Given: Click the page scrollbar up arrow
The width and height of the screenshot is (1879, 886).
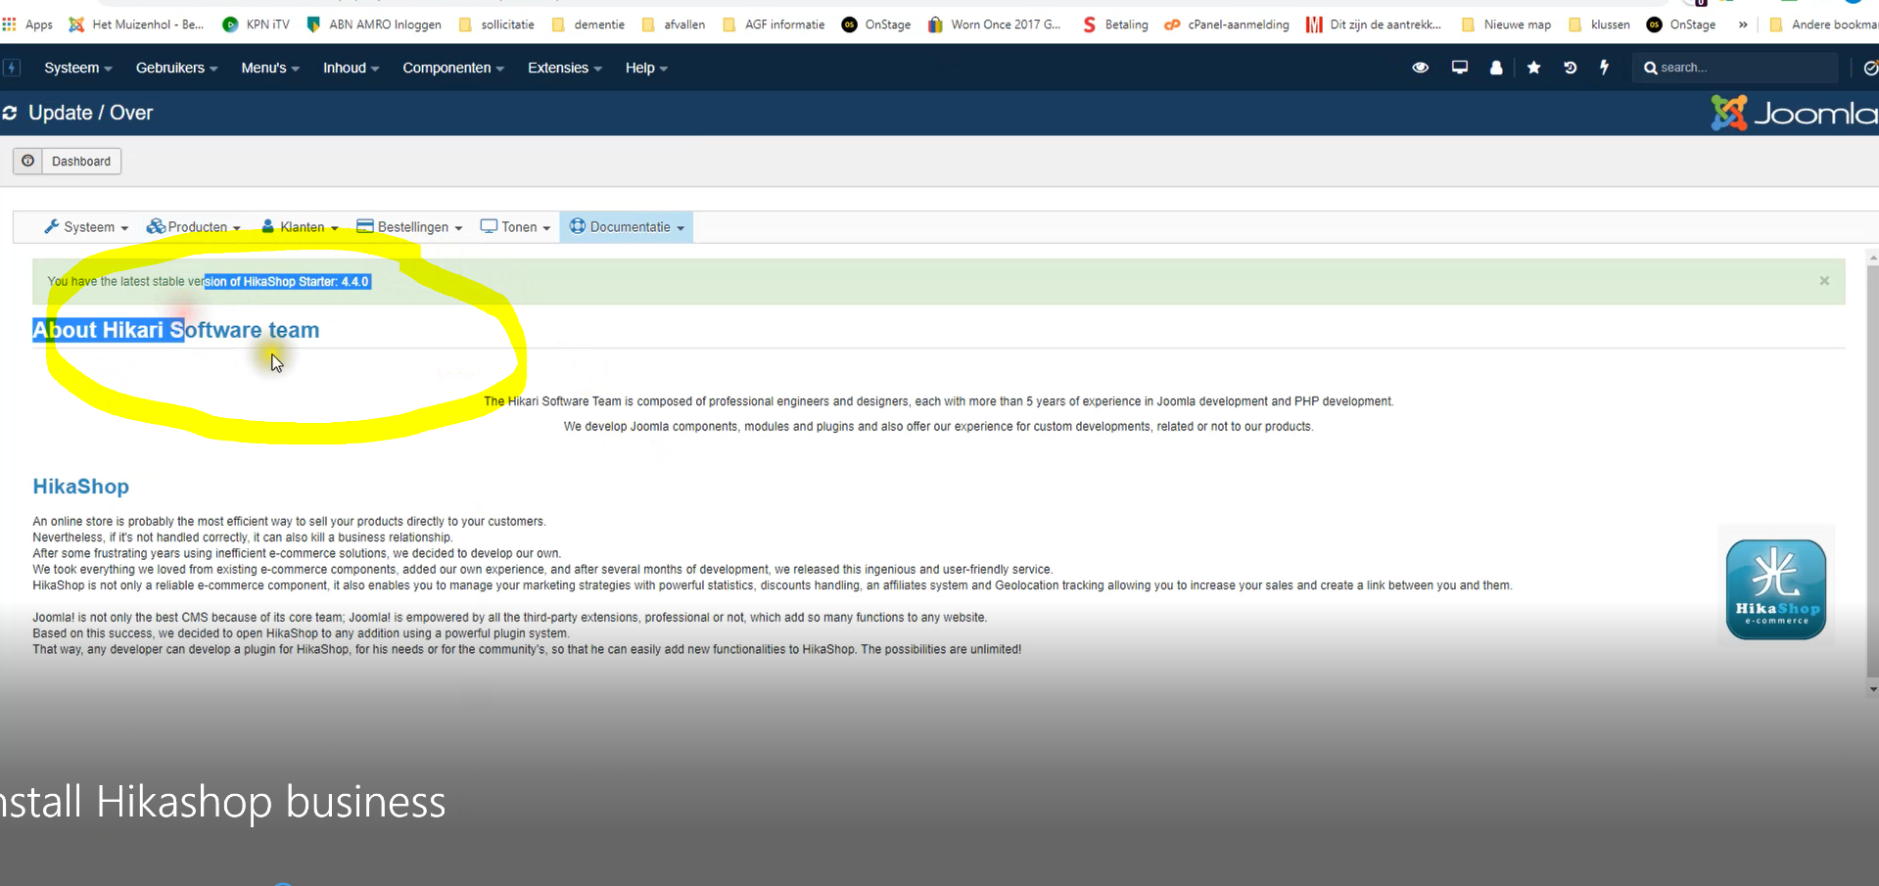Looking at the screenshot, I should [1872, 257].
